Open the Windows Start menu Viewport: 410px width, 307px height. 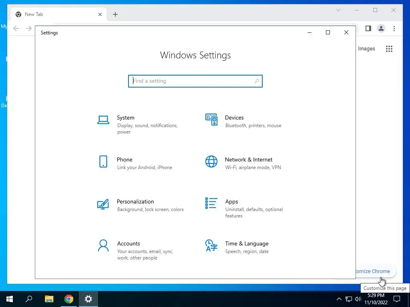[10, 299]
